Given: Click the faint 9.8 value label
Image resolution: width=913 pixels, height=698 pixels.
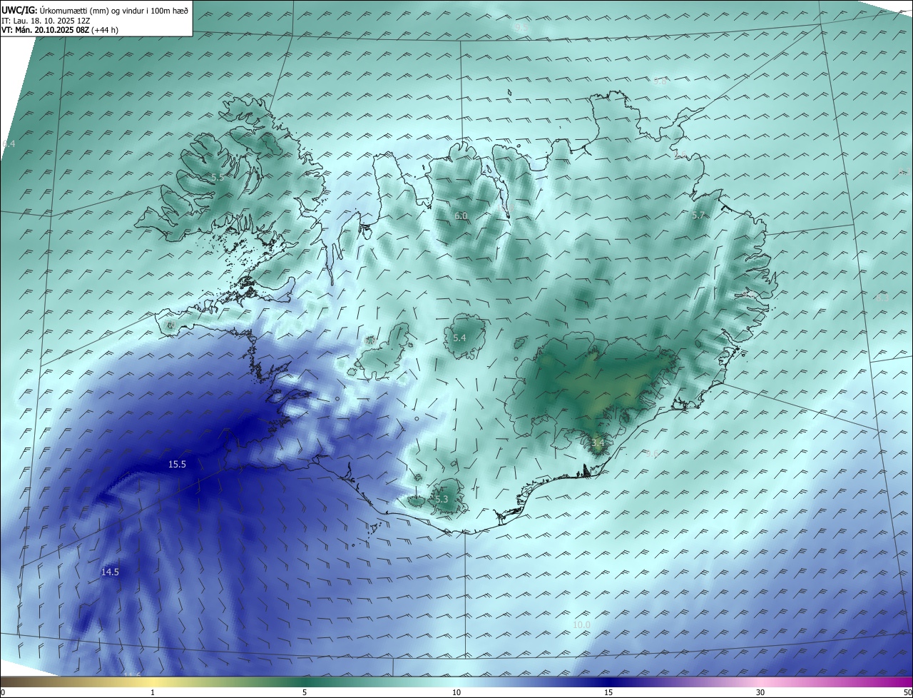Looking at the screenshot, I should click(660, 81).
